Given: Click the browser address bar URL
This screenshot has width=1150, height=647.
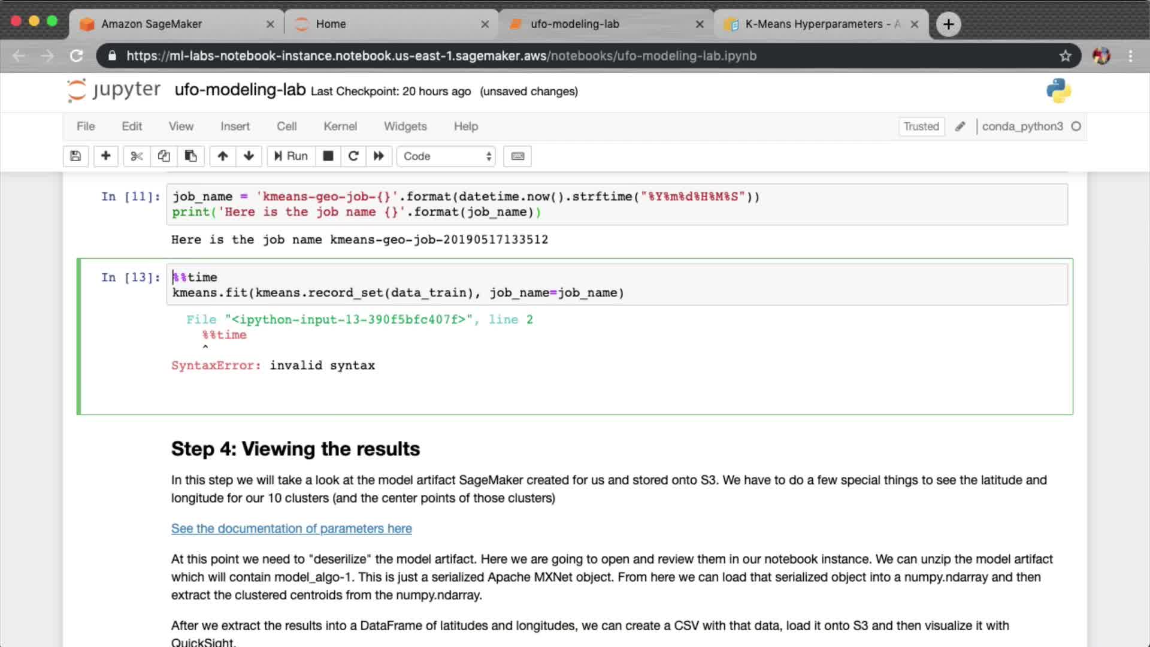Looking at the screenshot, I should click(x=441, y=56).
